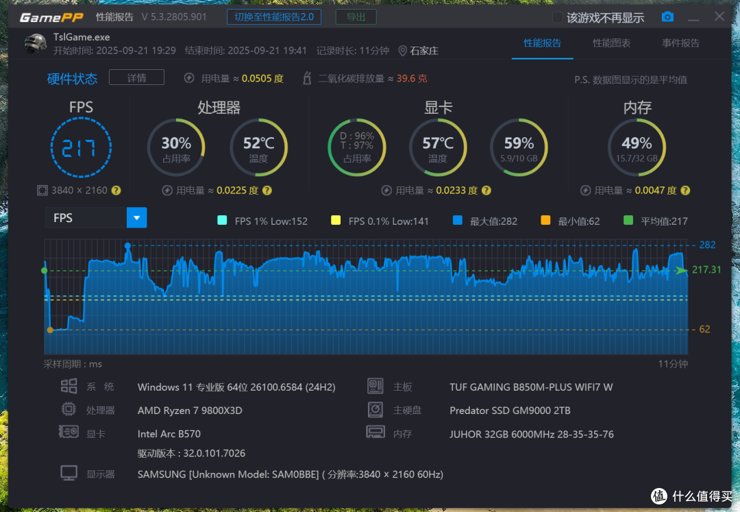Click the Windows 11 专业版 system version text
This screenshot has height=512, width=740.
pos(236,387)
